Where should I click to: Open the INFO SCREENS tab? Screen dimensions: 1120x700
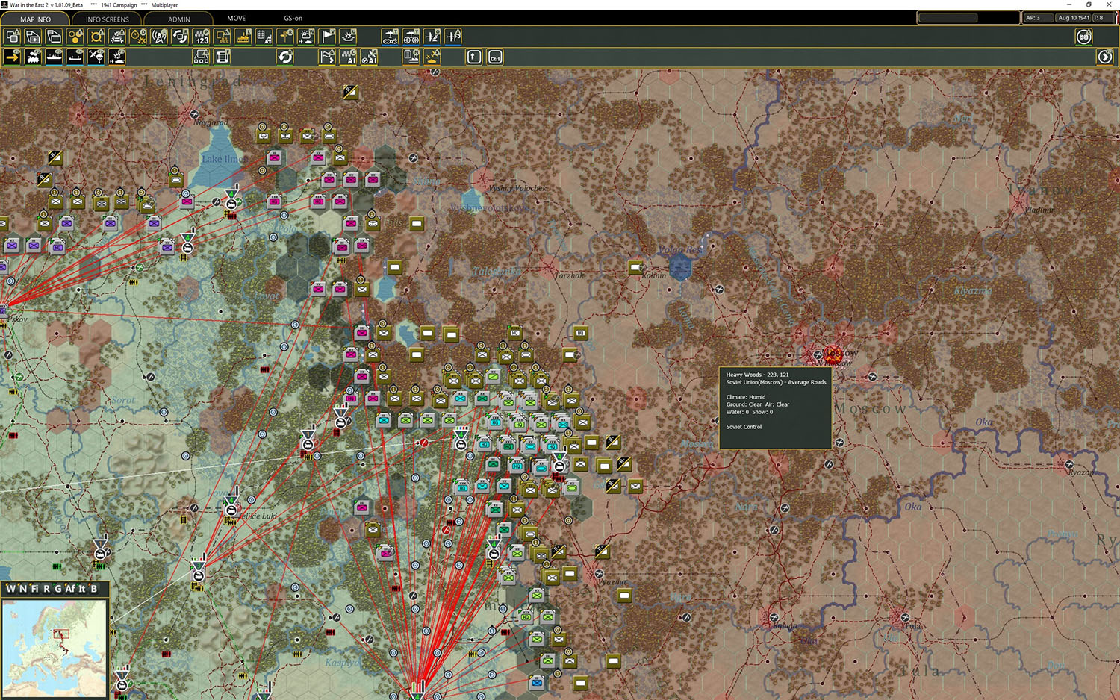[x=107, y=19]
